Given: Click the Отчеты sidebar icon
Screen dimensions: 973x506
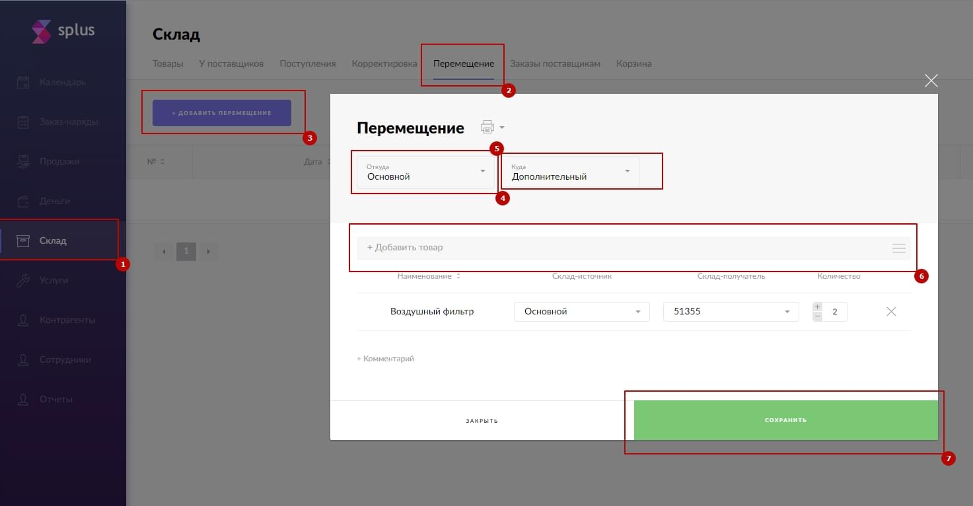Looking at the screenshot, I should (23, 400).
